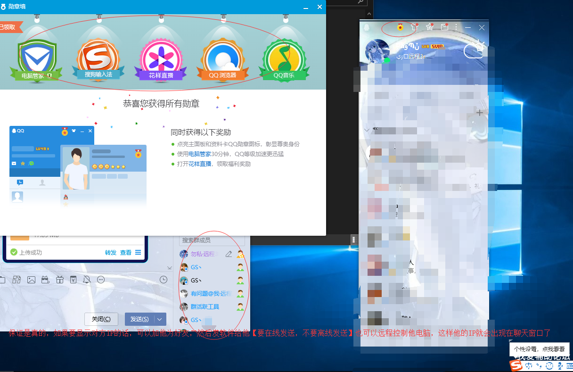Click the plus icon in QQ contact panel
Image resolution: width=573 pixels, height=372 pixels.
[480, 113]
